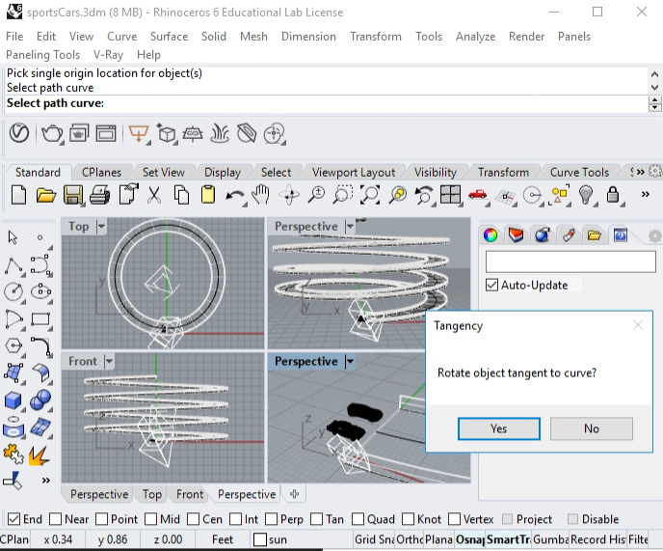Screen dimensions: 663x551
Task: Select the Polyline tool
Action: [13, 266]
